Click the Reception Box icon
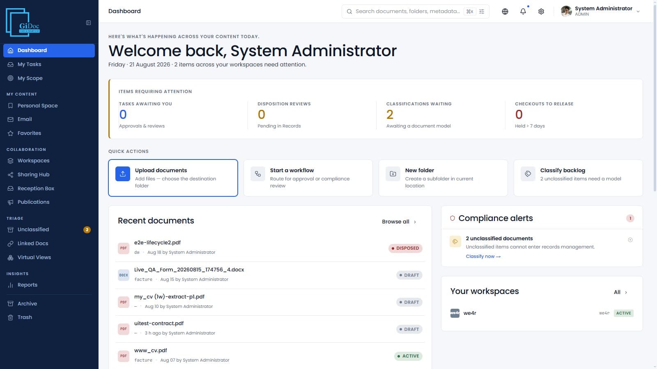Screen dimensions: 657x369 coord(11,189)
